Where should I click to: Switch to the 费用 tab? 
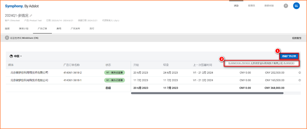pyautogui.click(x=59, y=29)
